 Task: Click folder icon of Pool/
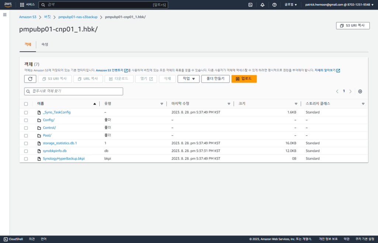pyautogui.click(x=39, y=136)
